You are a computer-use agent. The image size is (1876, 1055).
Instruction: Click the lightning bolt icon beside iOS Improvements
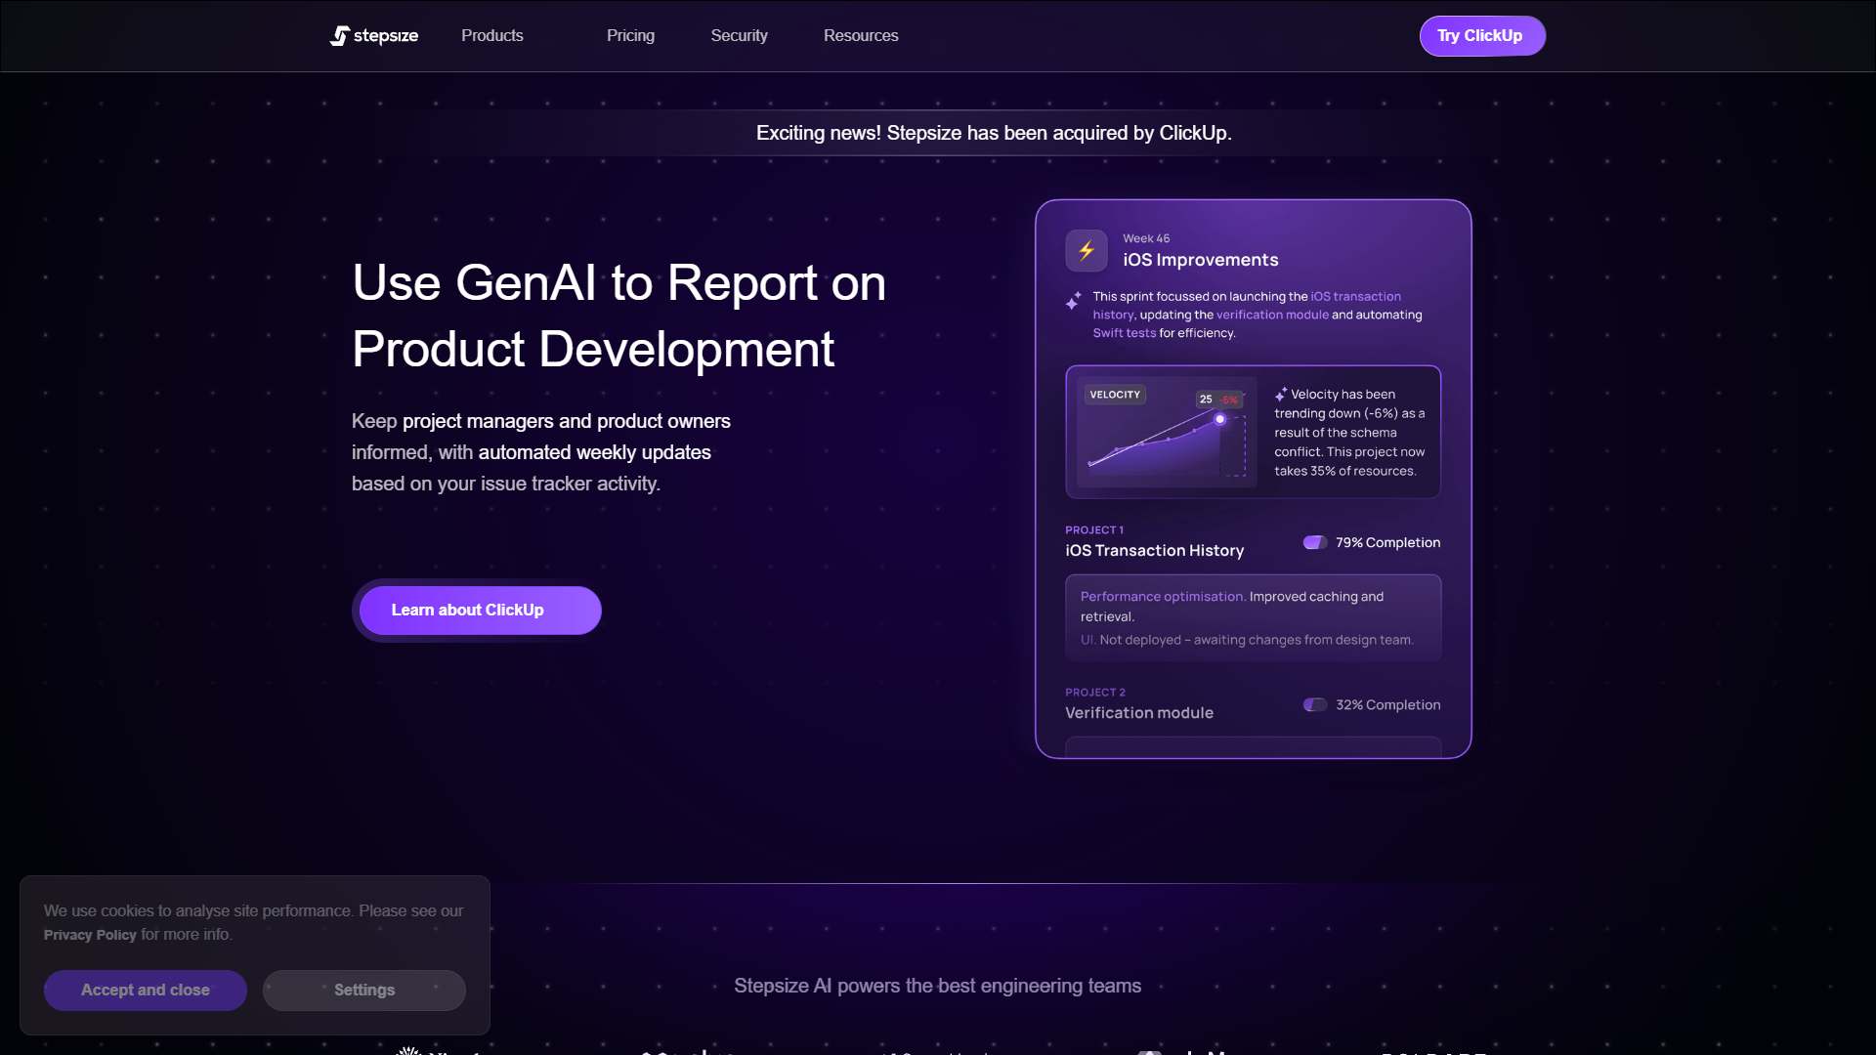(1087, 250)
